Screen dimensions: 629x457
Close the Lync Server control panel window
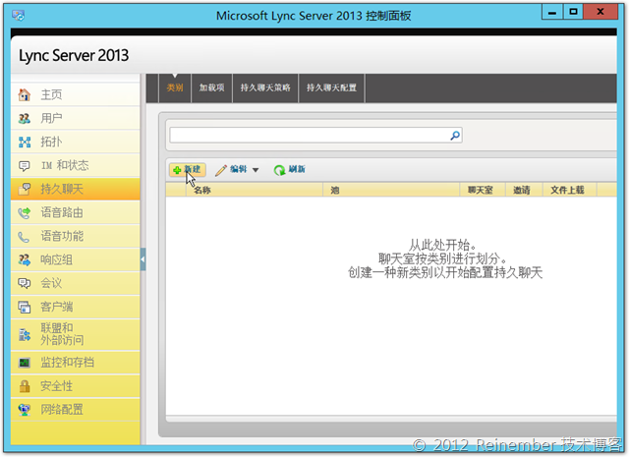[x=600, y=12]
